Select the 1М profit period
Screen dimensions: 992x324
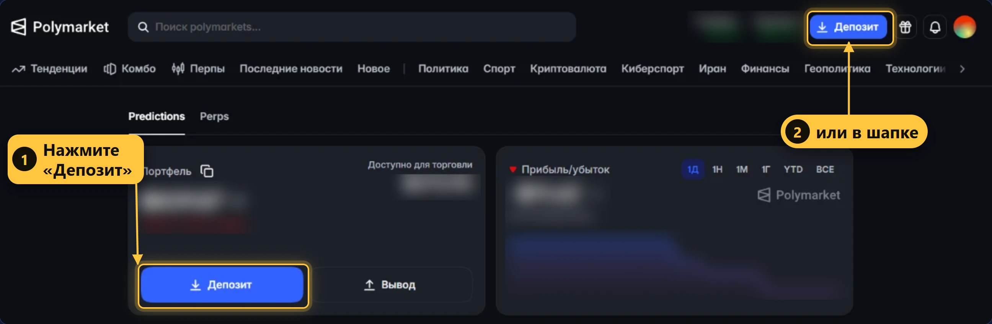click(742, 170)
